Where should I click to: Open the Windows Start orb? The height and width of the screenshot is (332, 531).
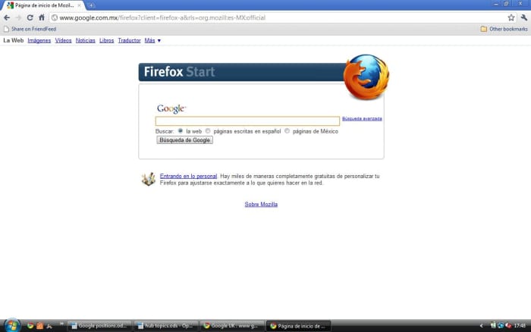[x=12, y=325]
